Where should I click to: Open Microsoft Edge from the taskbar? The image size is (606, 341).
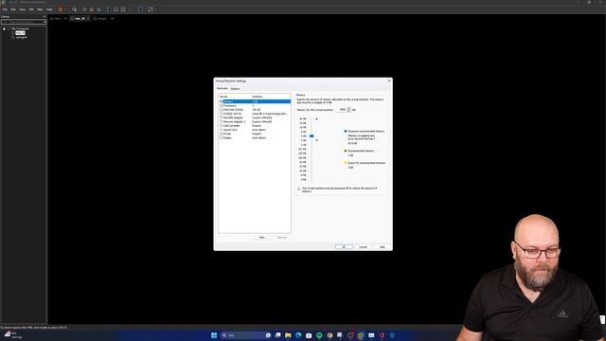(298, 335)
